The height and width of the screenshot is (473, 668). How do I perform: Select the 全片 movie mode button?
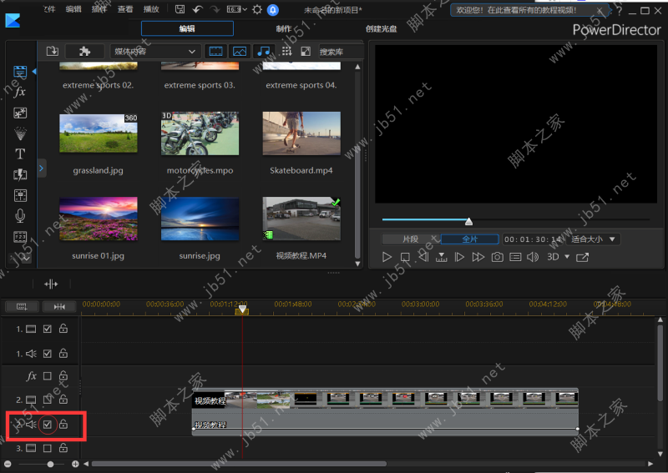470,239
